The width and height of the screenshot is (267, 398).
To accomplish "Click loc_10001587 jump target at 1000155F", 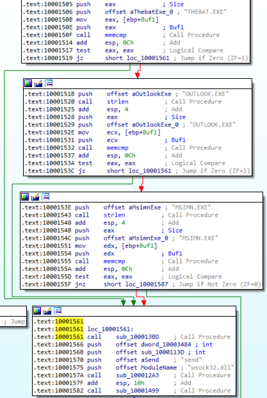I will click(147, 285).
